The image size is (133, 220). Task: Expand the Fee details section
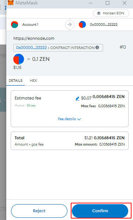click(69, 119)
